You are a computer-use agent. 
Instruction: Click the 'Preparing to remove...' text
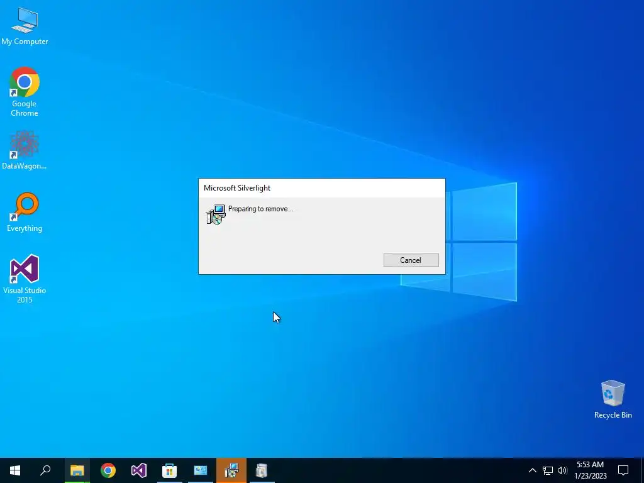[x=261, y=209]
